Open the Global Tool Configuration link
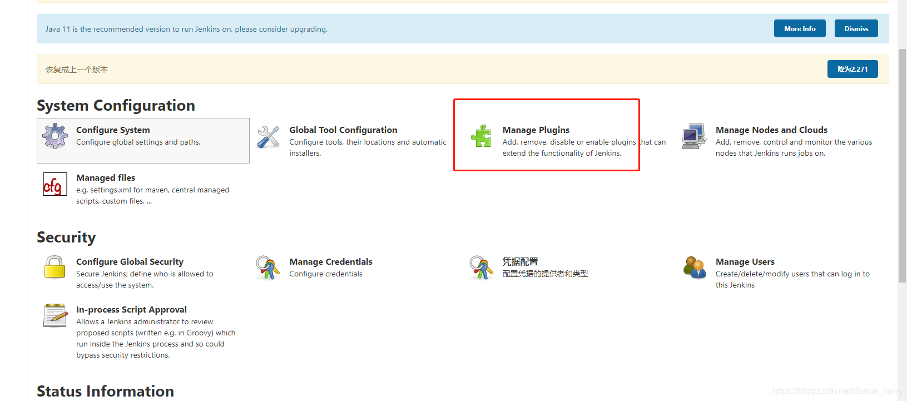 click(343, 130)
